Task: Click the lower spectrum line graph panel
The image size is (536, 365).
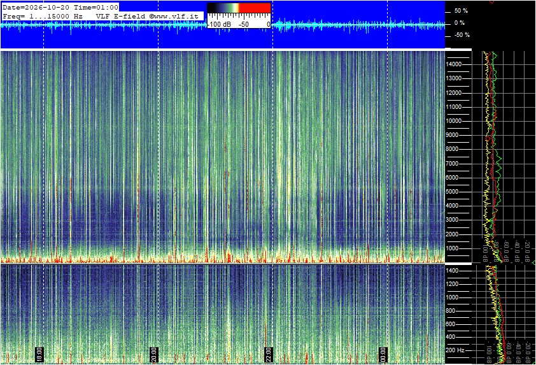Action: pyautogui.click(x=504, y=314)
